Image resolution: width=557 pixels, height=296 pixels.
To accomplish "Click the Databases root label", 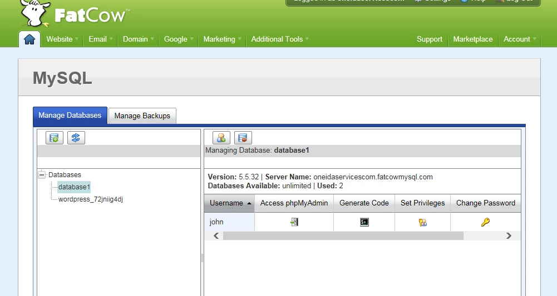I will [65, 175].
